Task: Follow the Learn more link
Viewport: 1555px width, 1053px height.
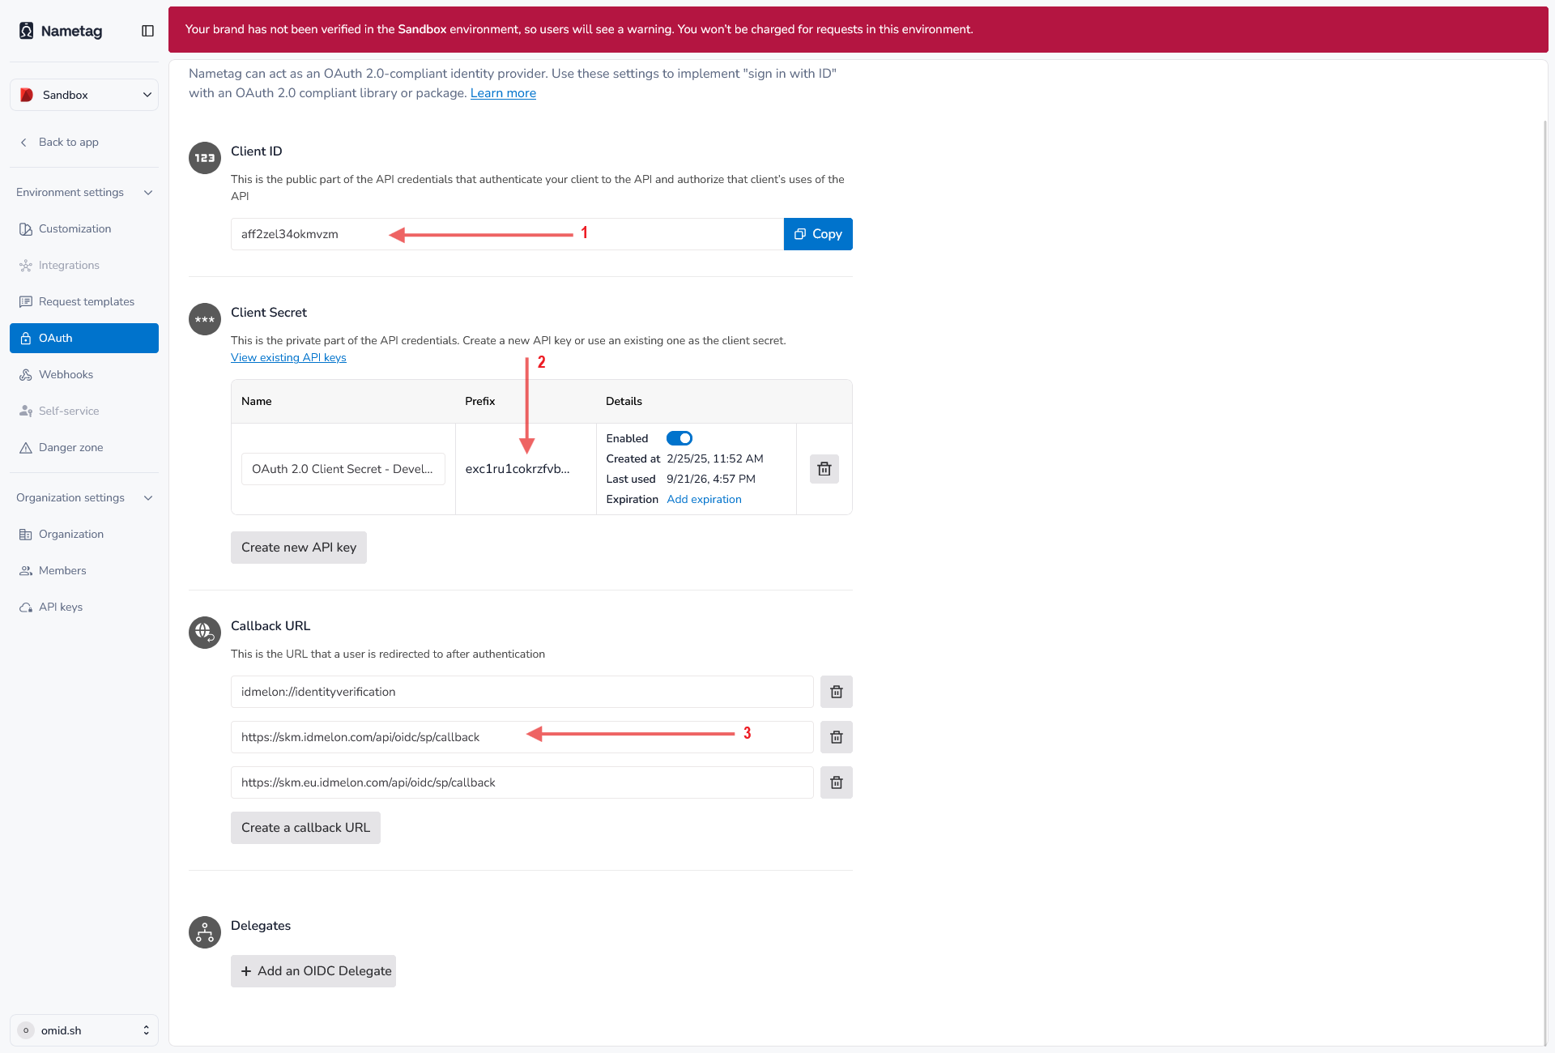Action: point(503,93)
